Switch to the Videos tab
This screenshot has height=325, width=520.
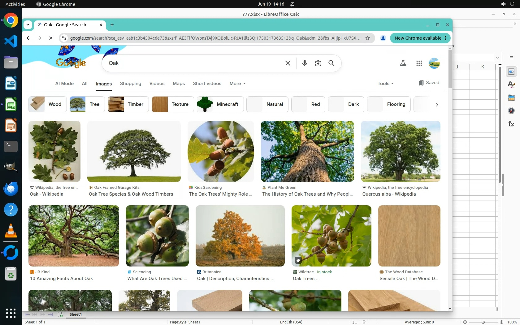click(157, 84)
